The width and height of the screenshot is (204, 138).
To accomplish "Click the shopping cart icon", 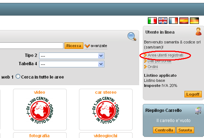I will (x=198, y=110).
